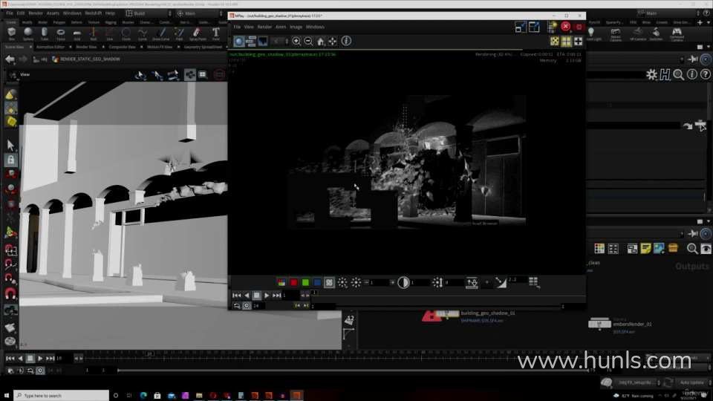This screenshot has width=713, height=401.
Task: Click the H help icon in parameter pane
Action: [665, 74]
